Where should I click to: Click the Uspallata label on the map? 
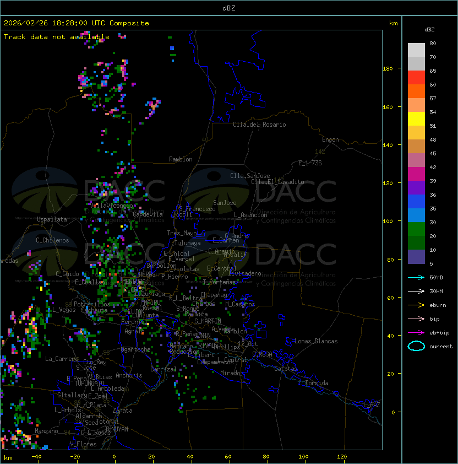(x=52, y=219)
